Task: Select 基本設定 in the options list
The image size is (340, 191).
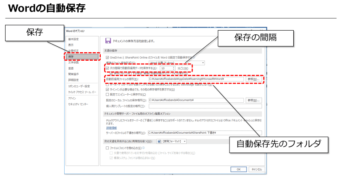Action: [74, 39]
